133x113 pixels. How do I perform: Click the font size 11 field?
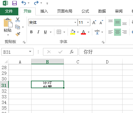click(82, 23)
